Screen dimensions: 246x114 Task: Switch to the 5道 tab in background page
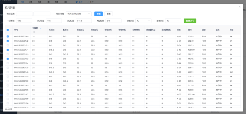click(x=57, y=2)
